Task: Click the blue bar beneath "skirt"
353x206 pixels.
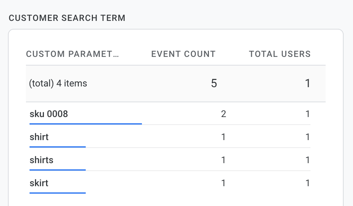Action: tap(58, 193)
